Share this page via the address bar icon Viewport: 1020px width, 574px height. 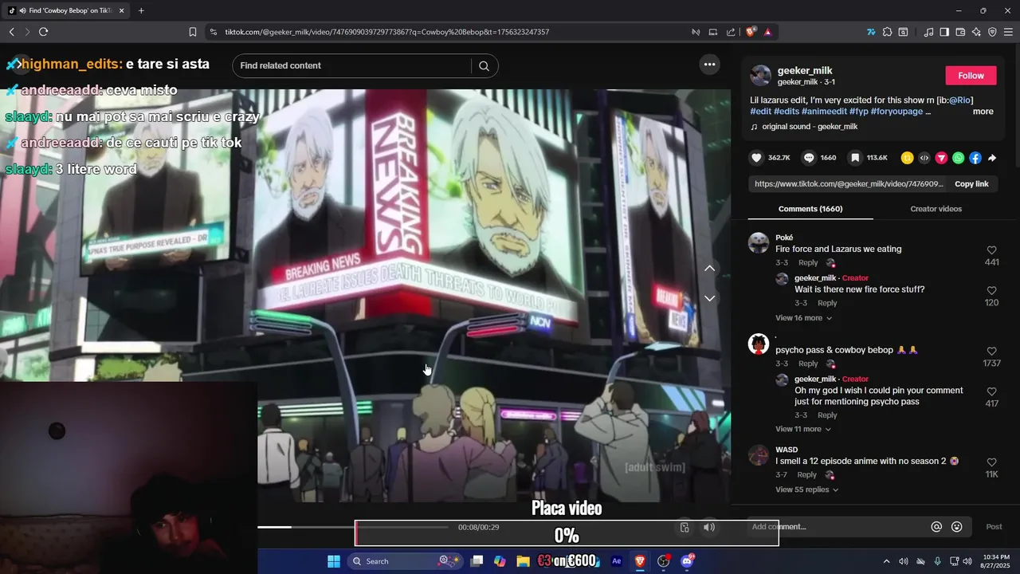[731, 32]
